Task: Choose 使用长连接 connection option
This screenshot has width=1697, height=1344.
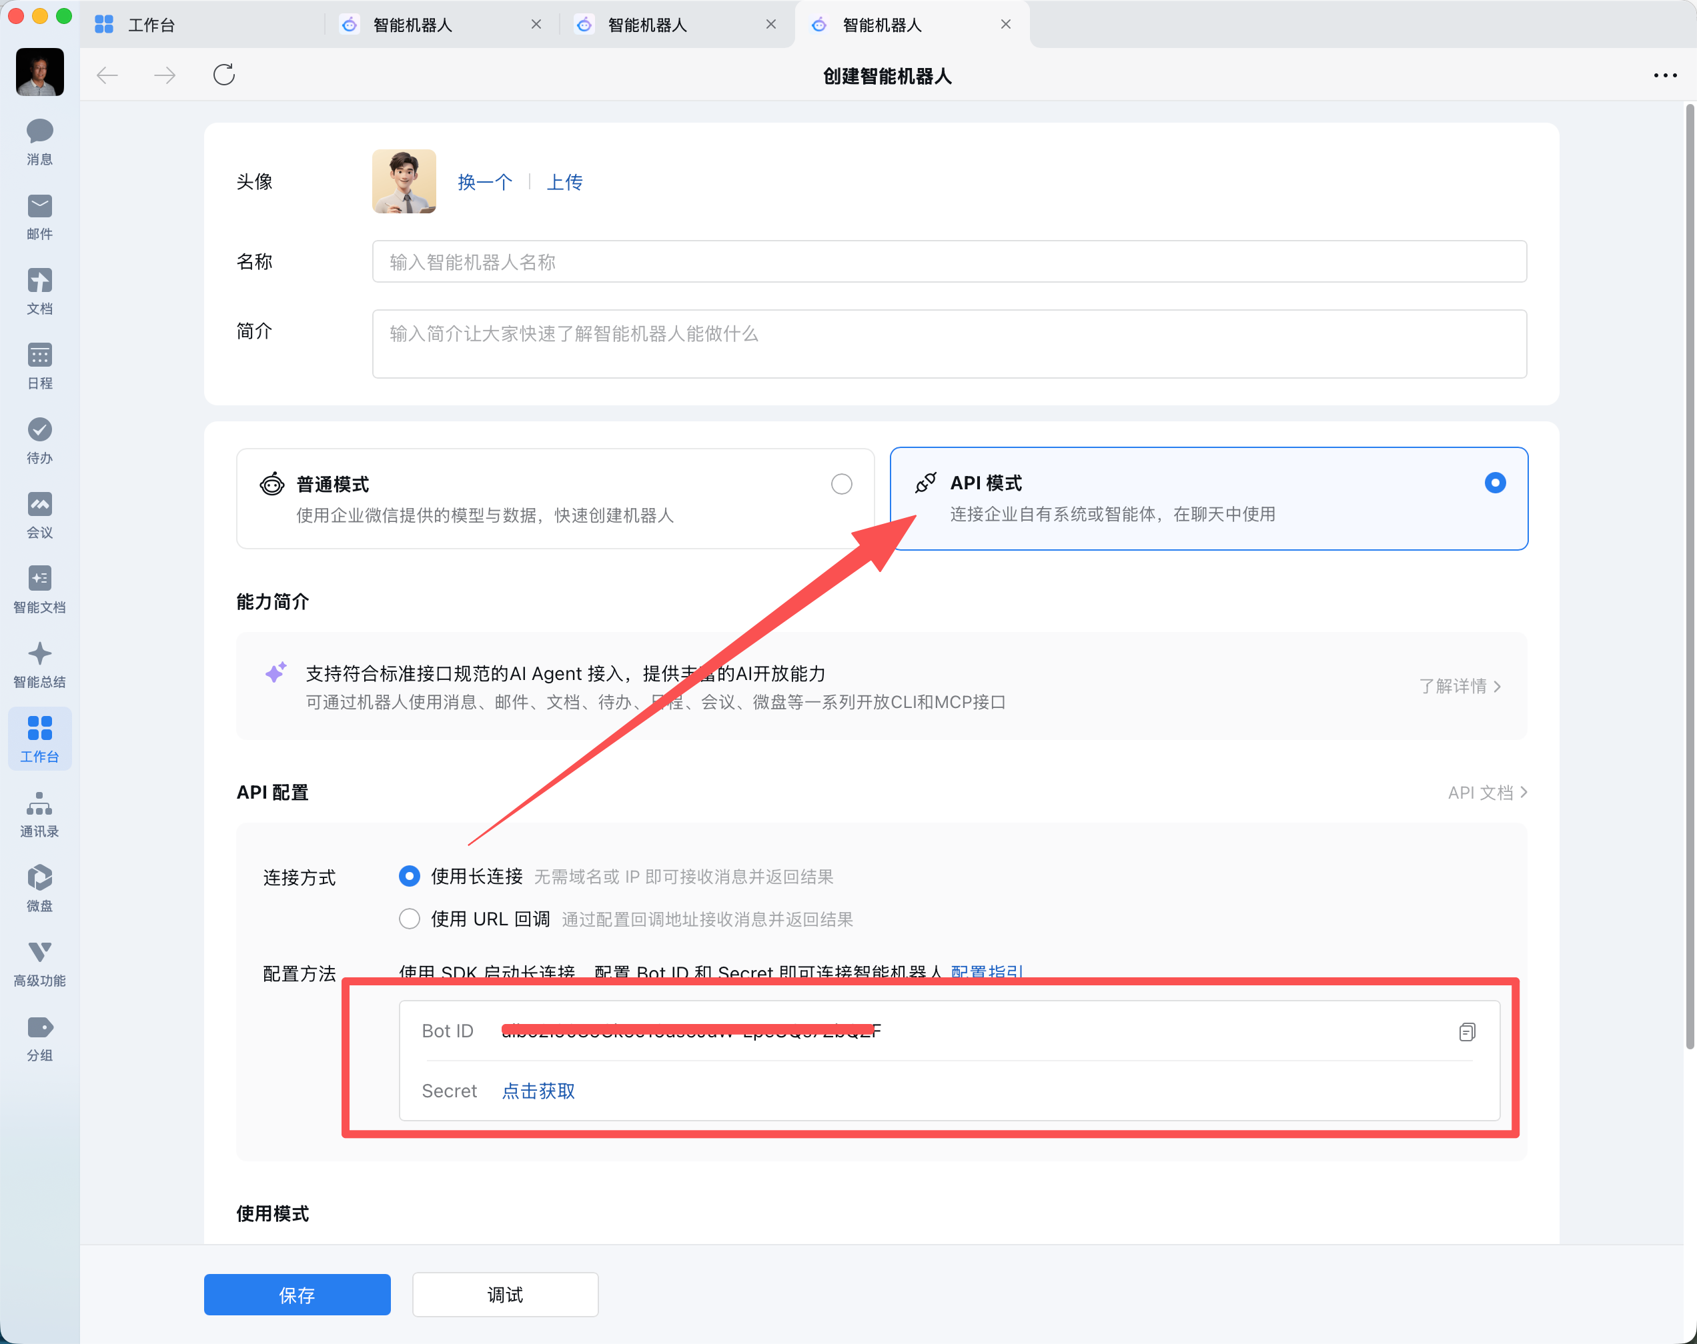Action: click(410, 876)
